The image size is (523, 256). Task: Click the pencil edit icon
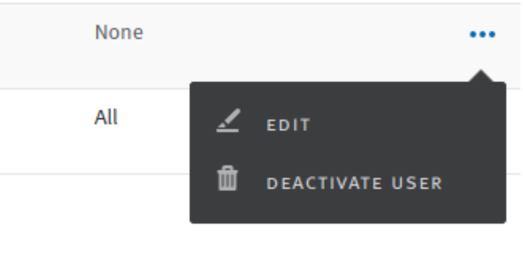point(228,120)
